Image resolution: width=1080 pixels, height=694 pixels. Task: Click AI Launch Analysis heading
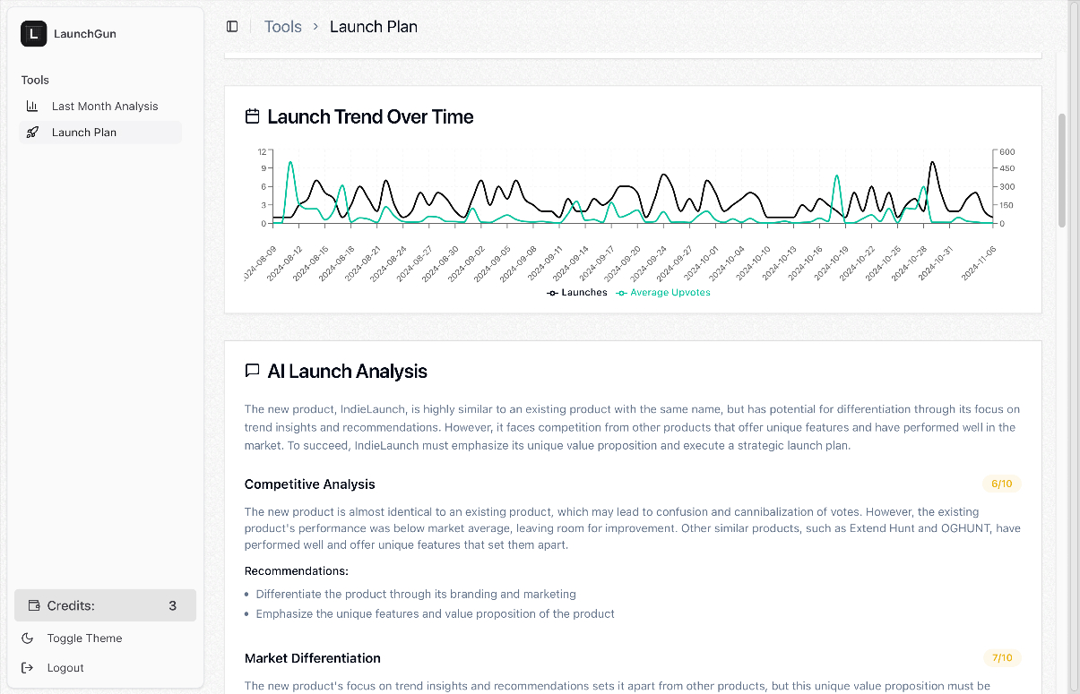click(x=348, y=371)
